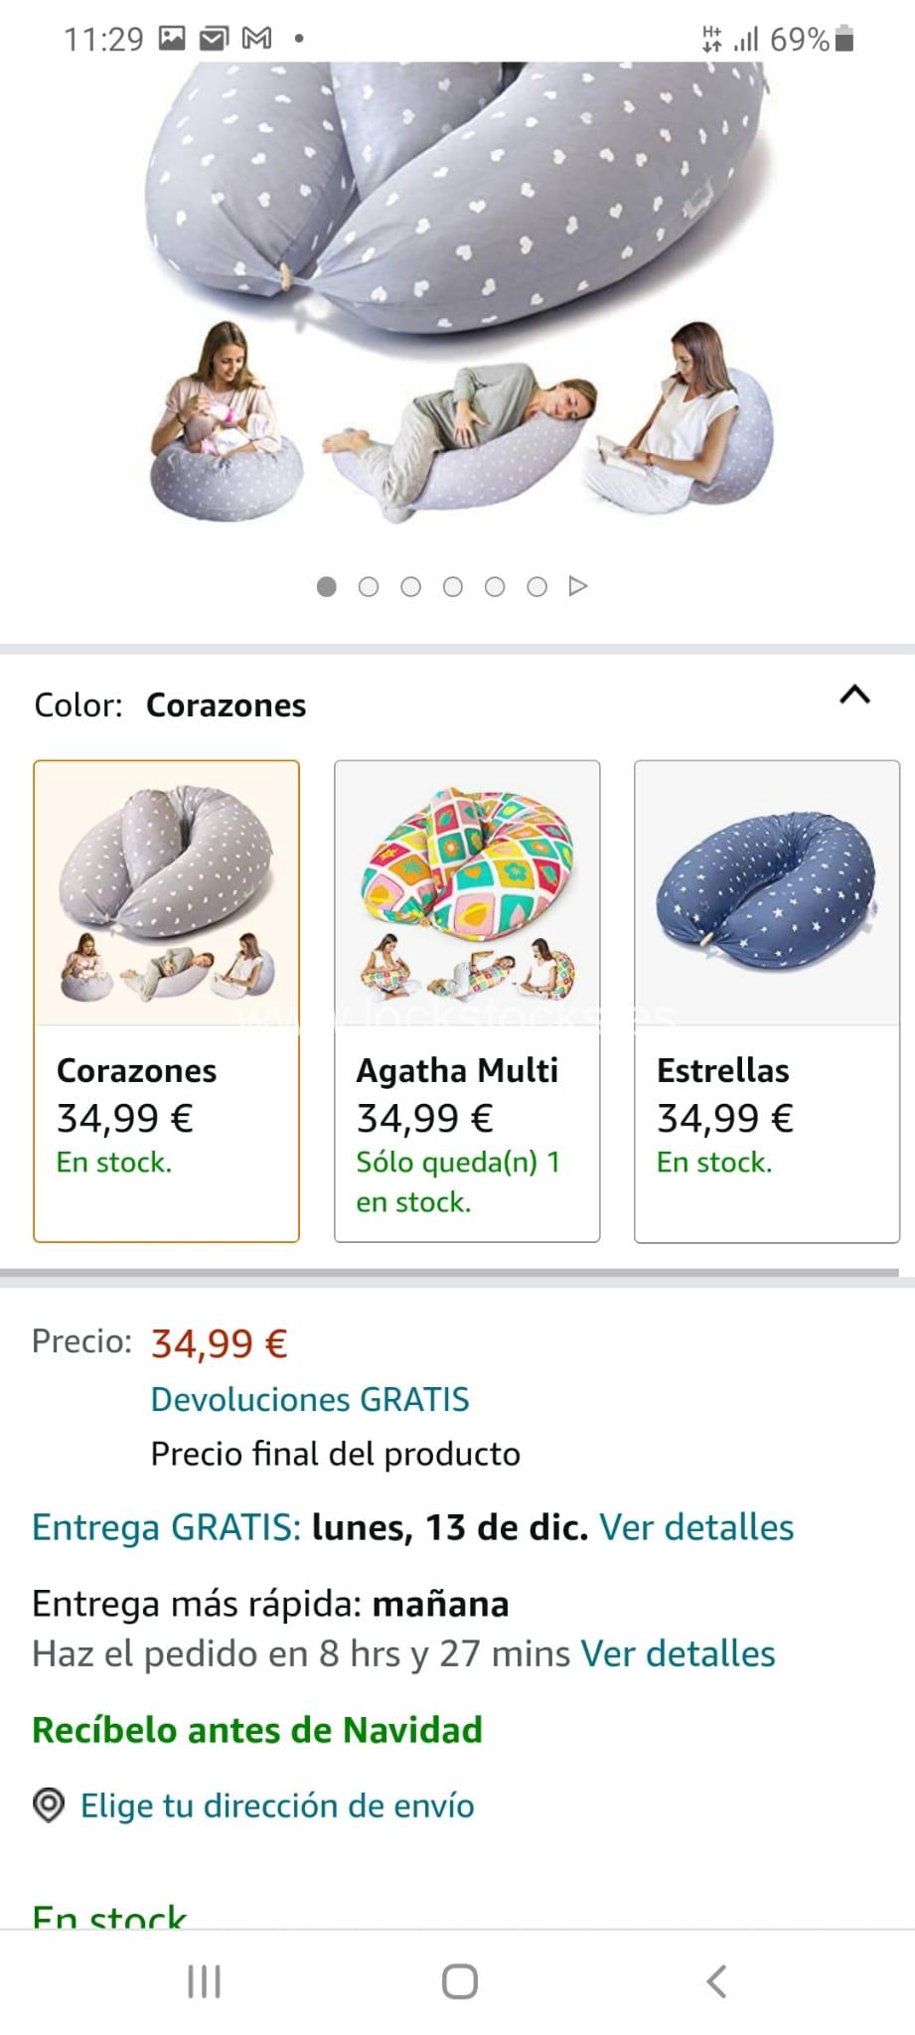Viewport: 915px width, 2035px height.
Task: Tap the location pin icon
Action: tap(49, 1805)
